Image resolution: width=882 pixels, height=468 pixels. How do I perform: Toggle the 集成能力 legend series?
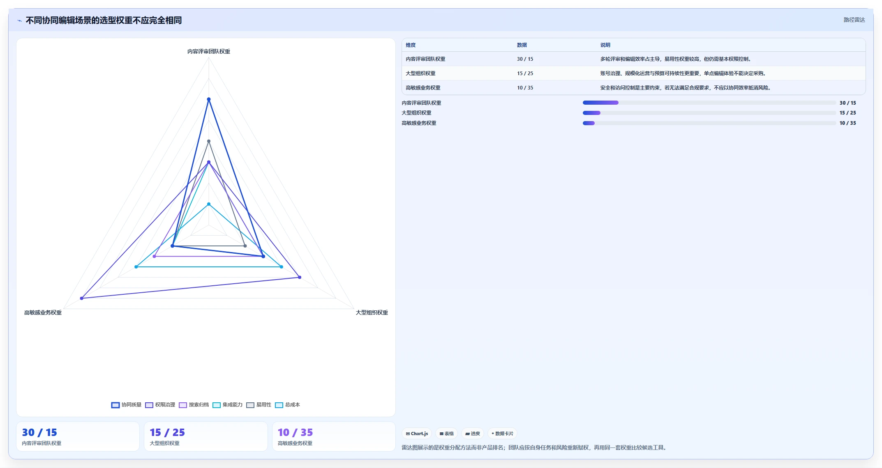tap(228, 405)
